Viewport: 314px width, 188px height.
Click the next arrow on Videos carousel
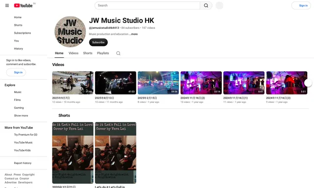(308, 83)
